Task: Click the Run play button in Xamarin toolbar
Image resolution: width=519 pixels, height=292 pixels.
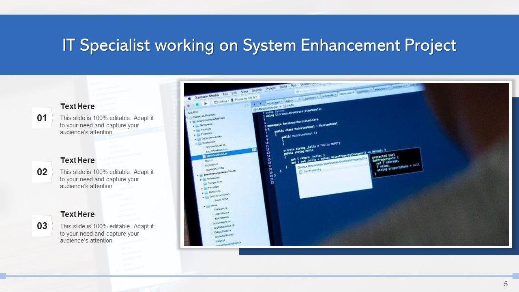Action: (206, 104)
